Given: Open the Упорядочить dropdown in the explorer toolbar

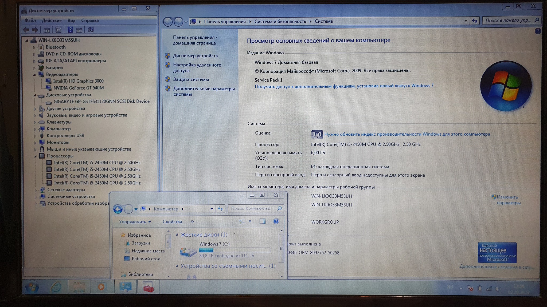Looking at the screenshot, I should coord(135,221).
